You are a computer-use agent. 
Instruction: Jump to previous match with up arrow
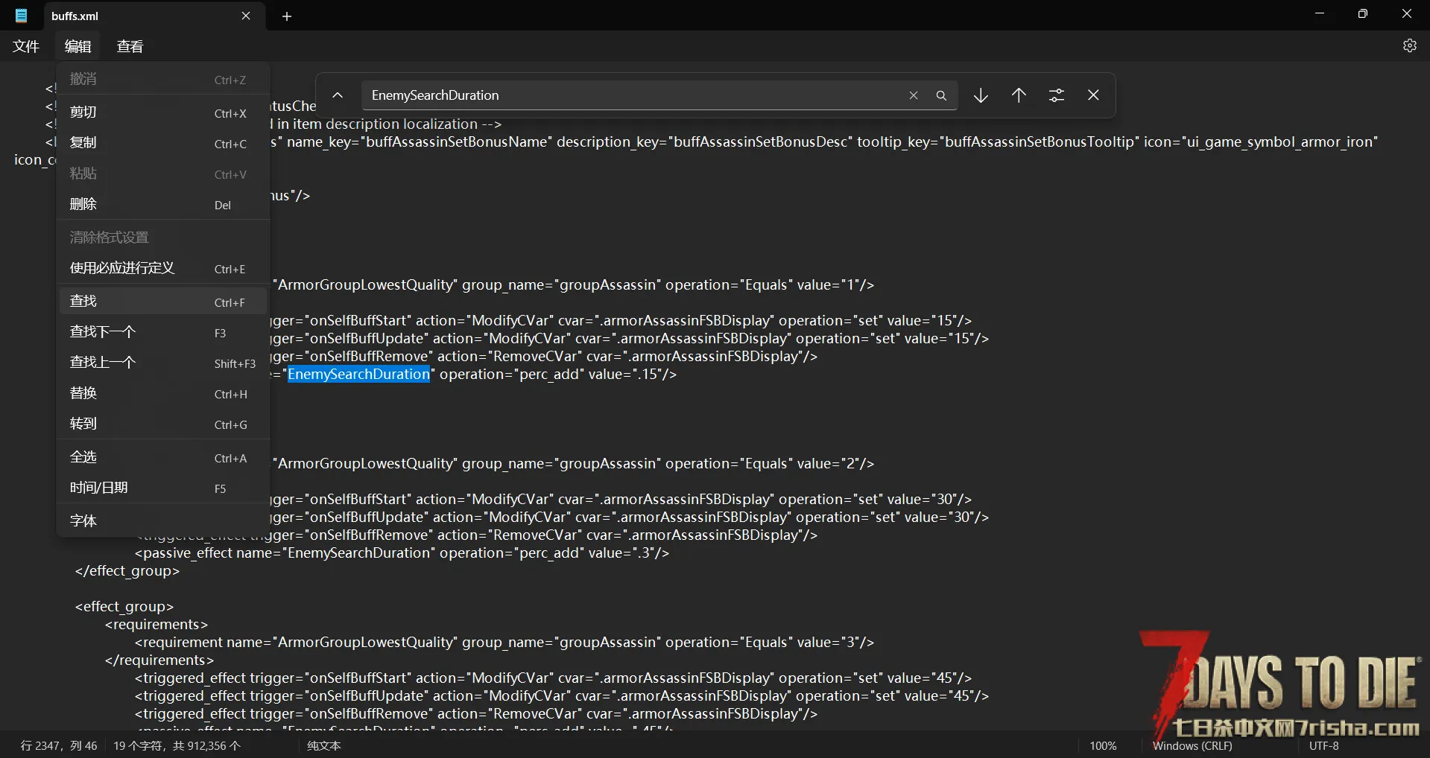point(1019,95)
